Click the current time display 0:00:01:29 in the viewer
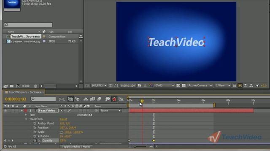270x151 pixels. [127, 86]
